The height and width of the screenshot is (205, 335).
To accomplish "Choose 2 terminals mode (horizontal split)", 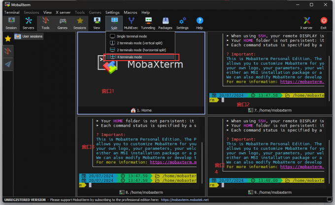I will 140,50.
